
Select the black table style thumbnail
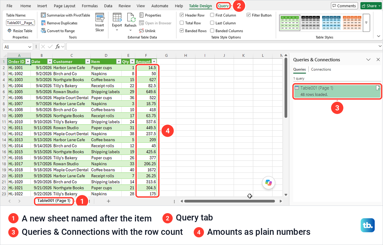pos(310,22)
